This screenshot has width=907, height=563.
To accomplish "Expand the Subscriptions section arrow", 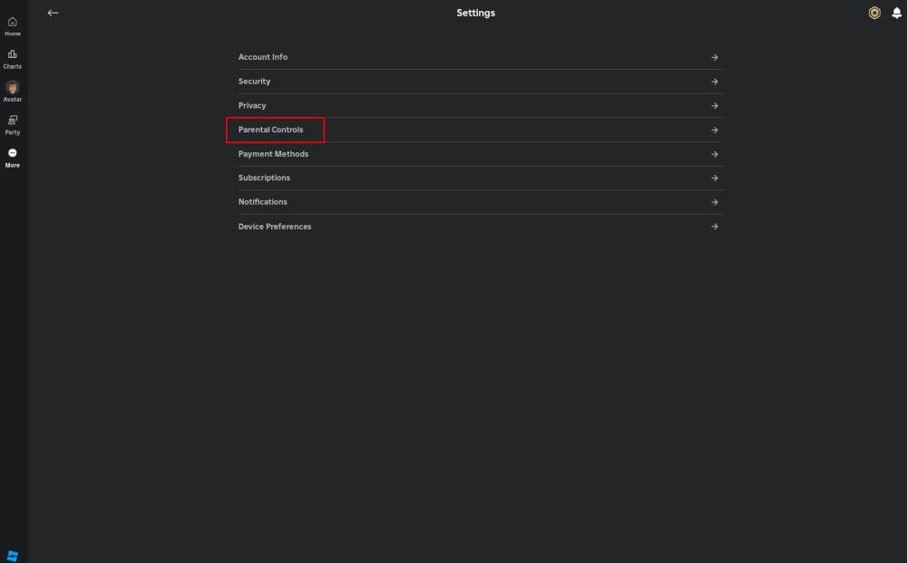I will click(x=714, y=178).
